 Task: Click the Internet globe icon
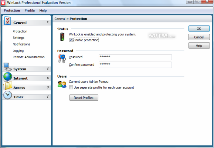click(x=8, y=76)
